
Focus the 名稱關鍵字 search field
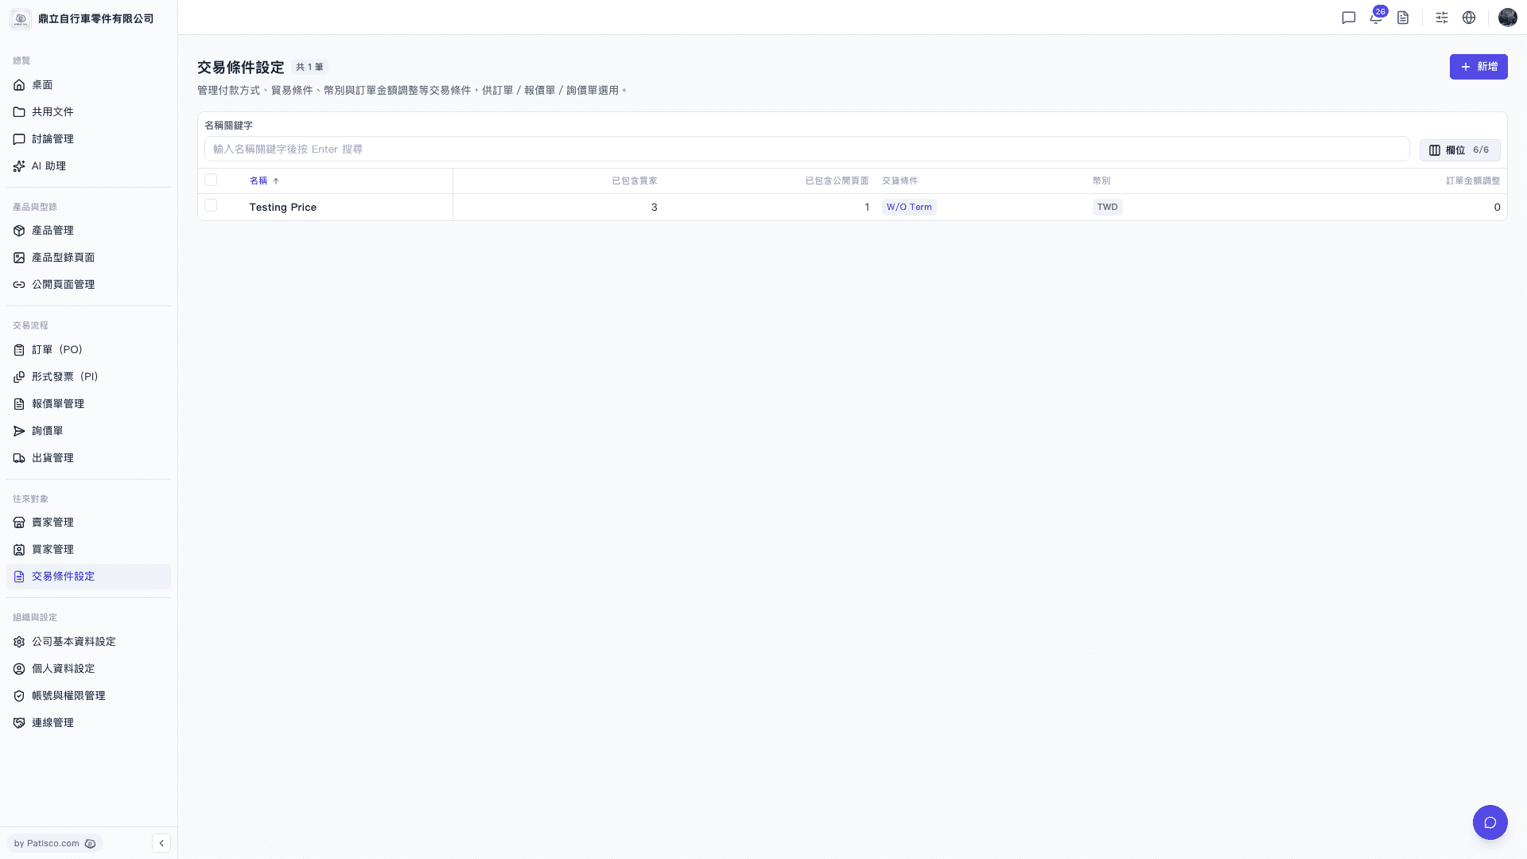(806, 149)
